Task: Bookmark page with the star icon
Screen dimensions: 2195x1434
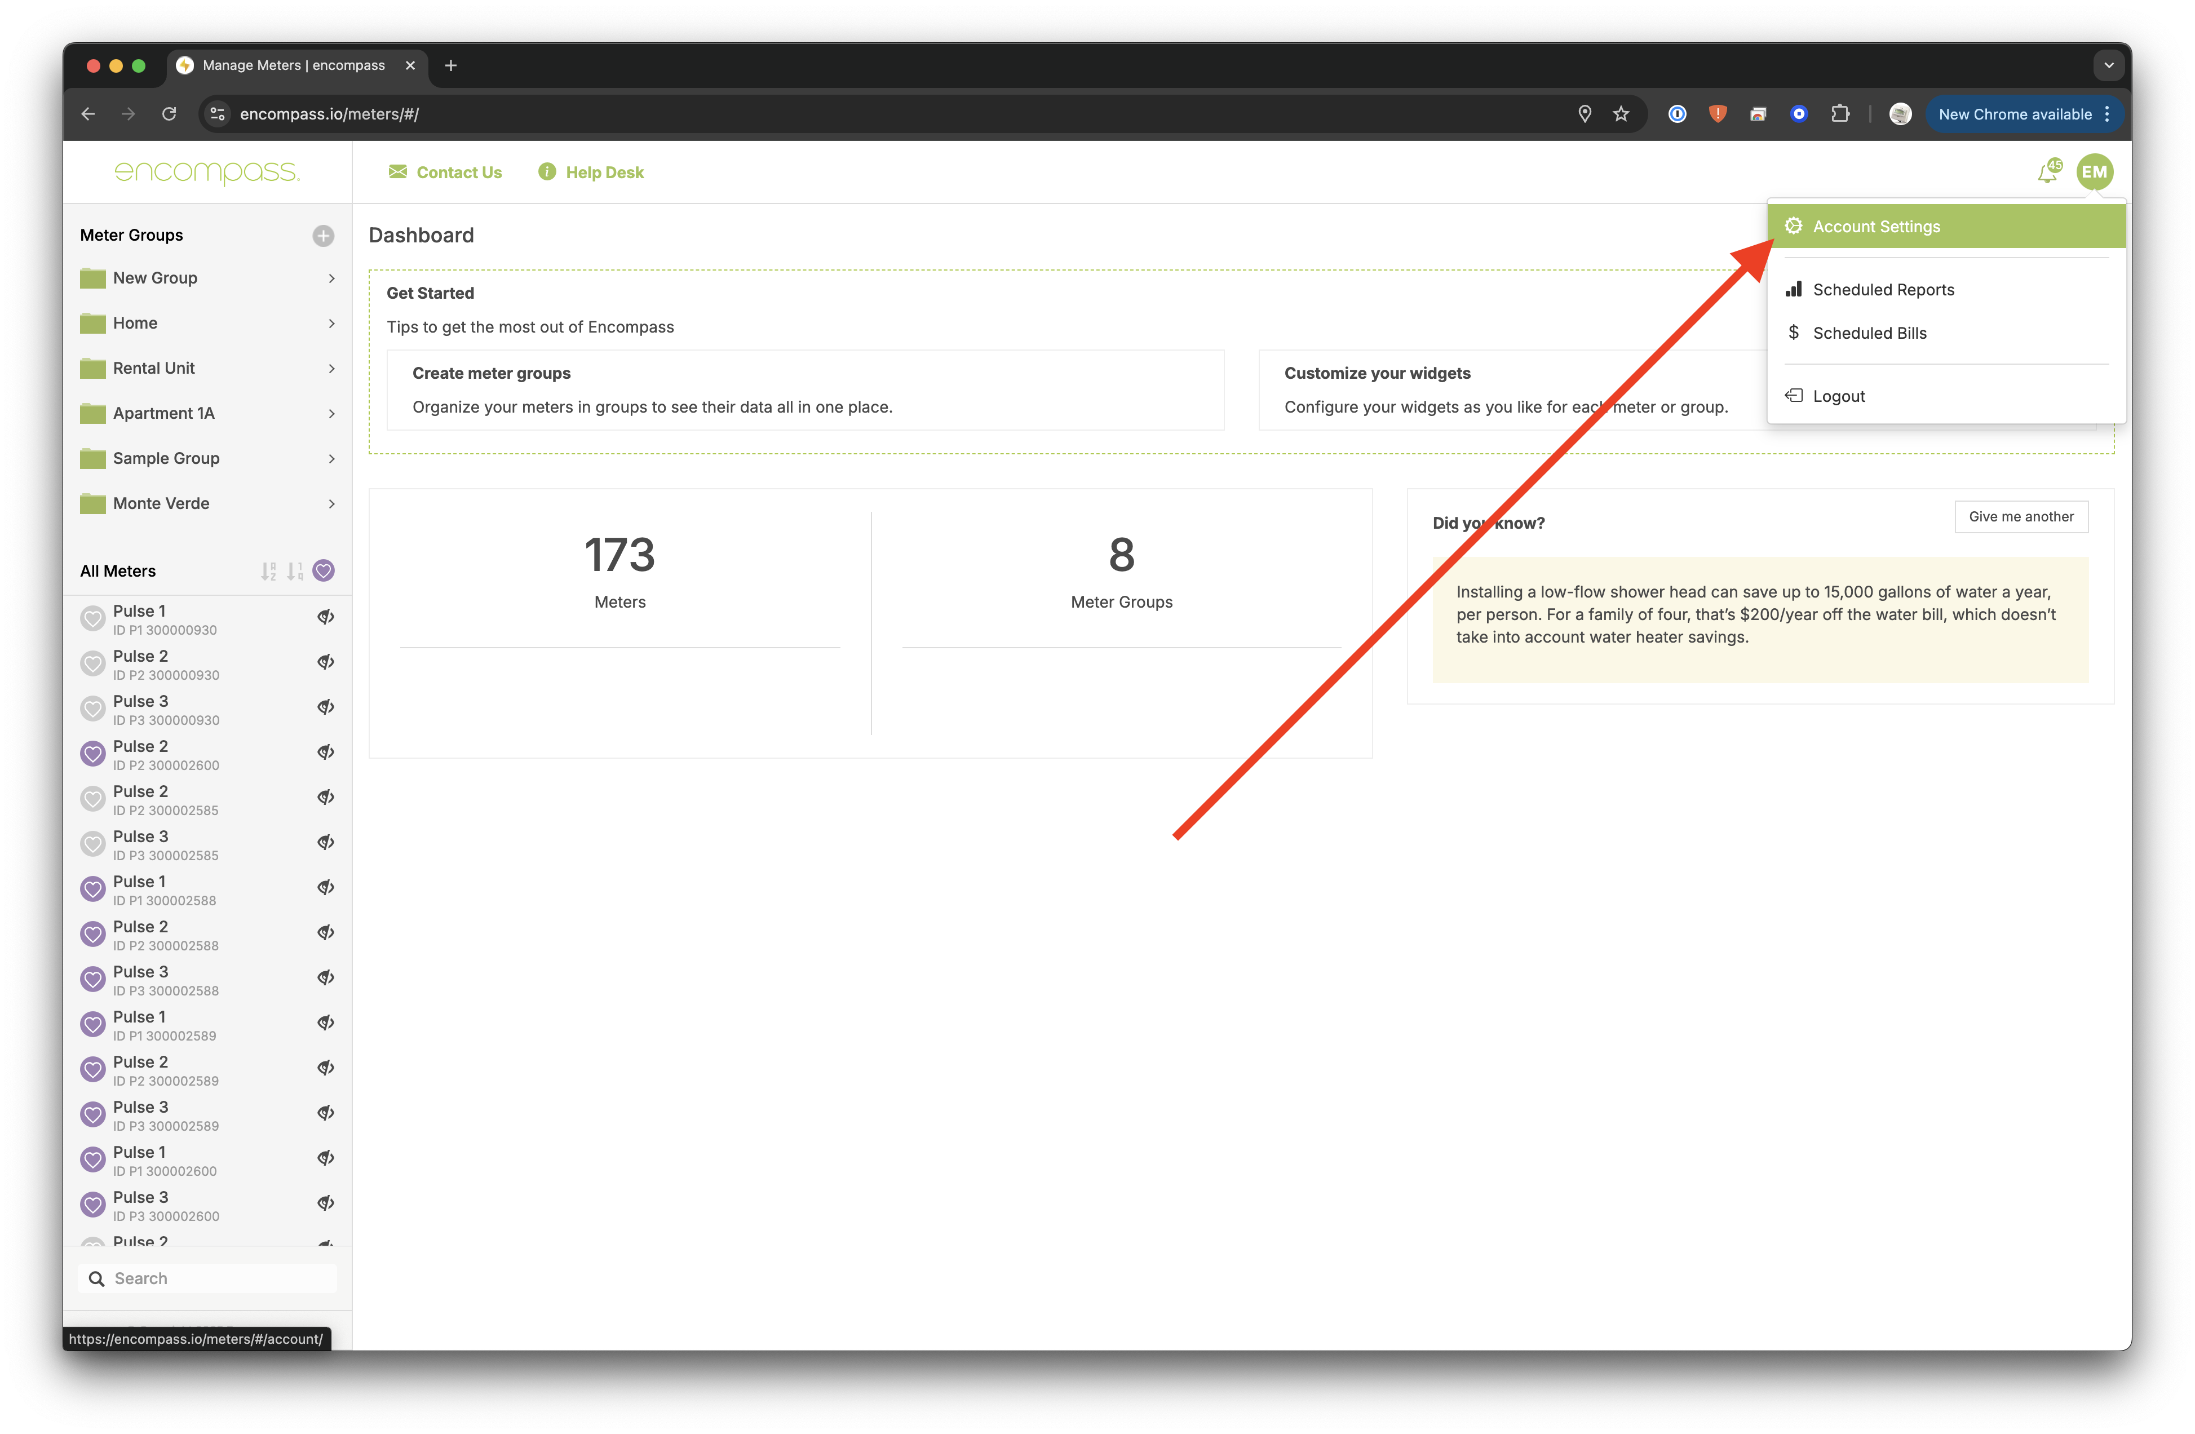Action: pos(1621,114)
